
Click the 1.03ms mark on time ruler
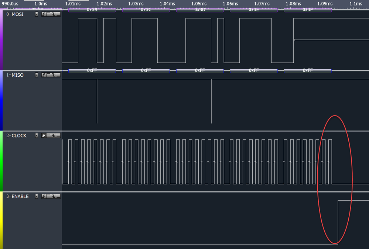pos(136,4)
